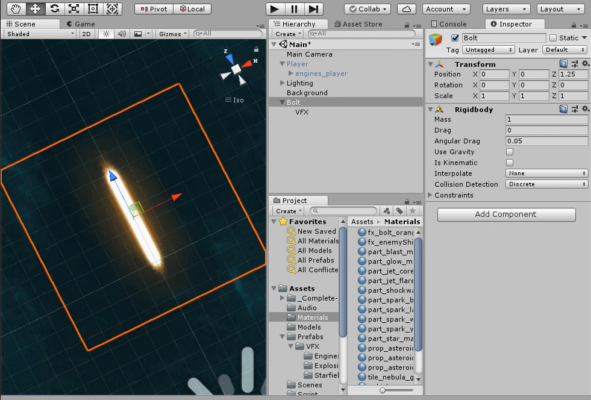Click Search by Label tag icon
The width and height of the screenshot is (591, 400).
coord(399,211)
